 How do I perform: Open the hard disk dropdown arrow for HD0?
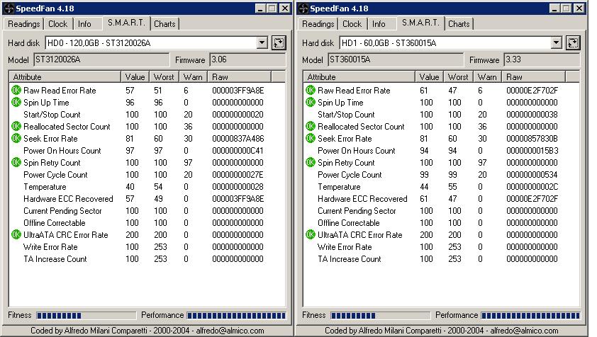pyautogui.click(x=262, y=42)
